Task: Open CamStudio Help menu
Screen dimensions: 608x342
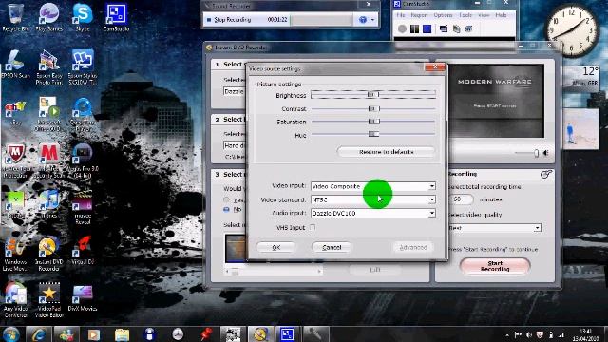Action: [x=501, y=15]
